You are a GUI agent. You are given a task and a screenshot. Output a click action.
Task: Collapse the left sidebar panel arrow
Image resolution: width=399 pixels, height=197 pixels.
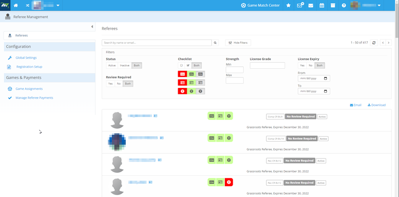[x=92, y=27]
